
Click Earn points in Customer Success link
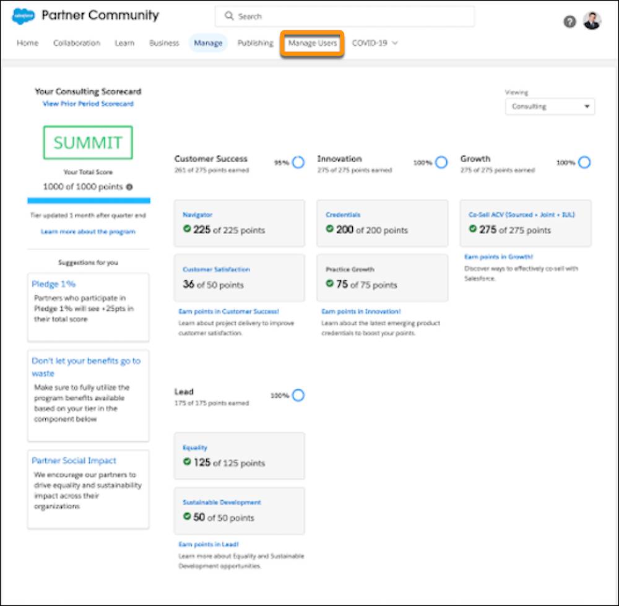pyautogui.click(x=229, y=311)
